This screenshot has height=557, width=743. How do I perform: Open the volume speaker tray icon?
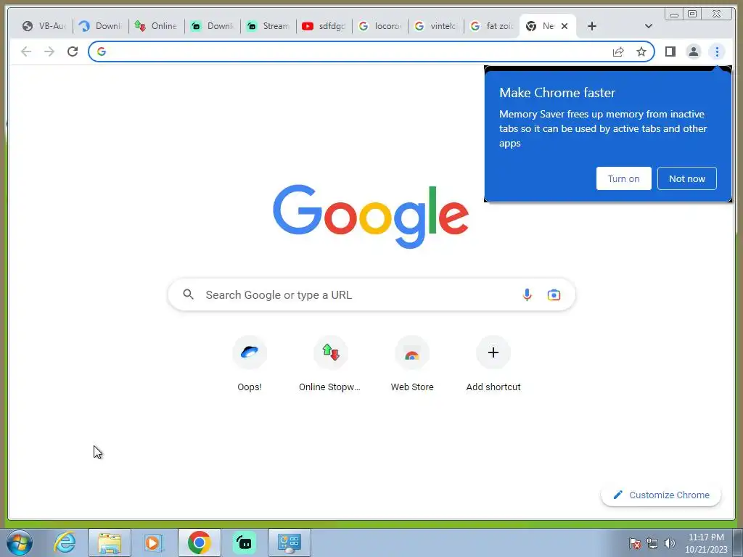click(669, 543)
